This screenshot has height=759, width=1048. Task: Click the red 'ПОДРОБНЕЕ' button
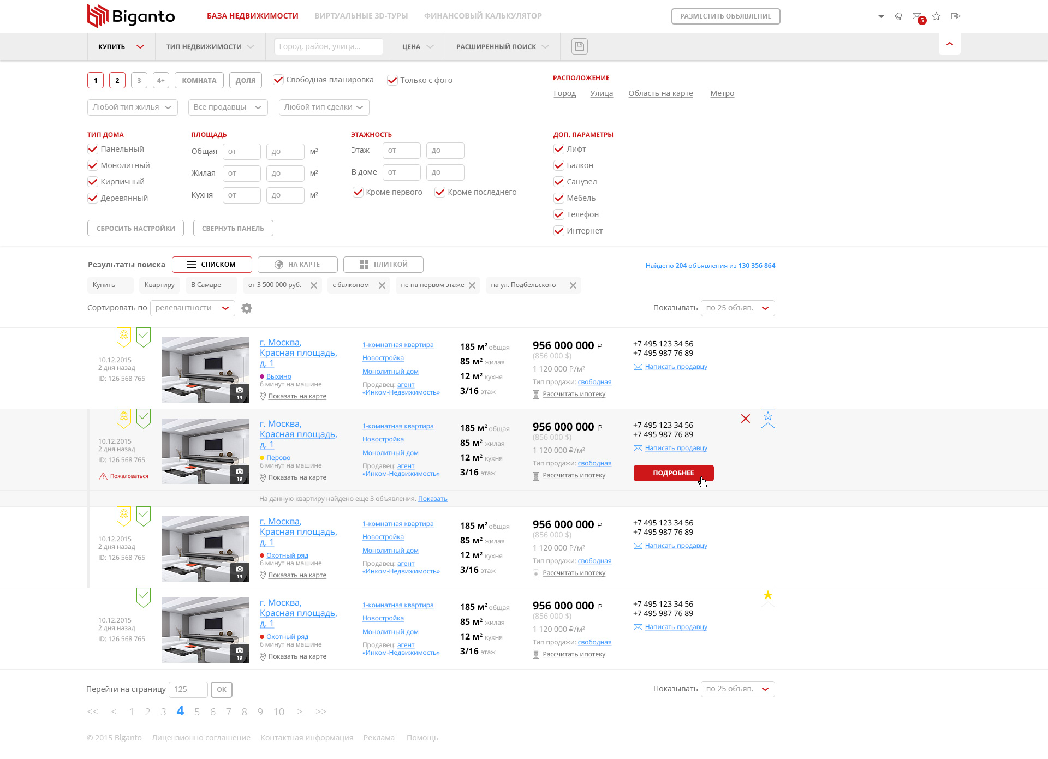tap(674, 473)
